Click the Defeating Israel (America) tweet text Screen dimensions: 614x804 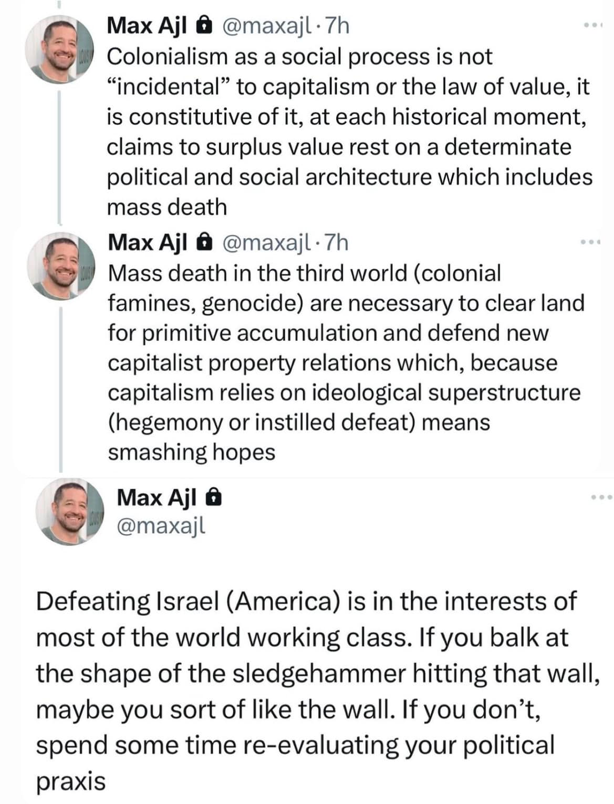(318, 691)
